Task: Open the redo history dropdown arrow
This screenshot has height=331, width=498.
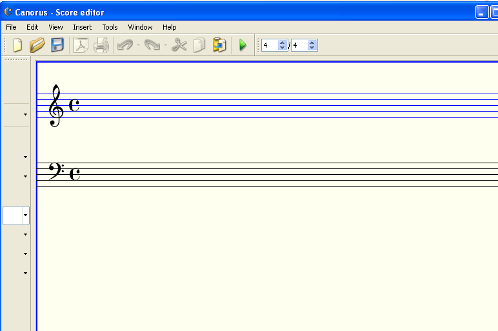Action: click(166, 45)
